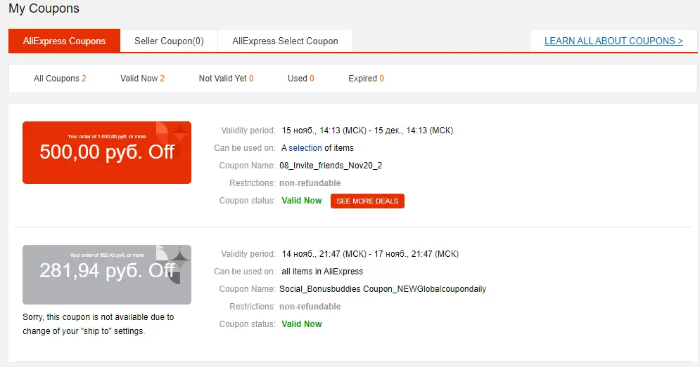
Task: Click non-refundable restriction of Invite_friends coupon
Action: click(x=310, y=183)
